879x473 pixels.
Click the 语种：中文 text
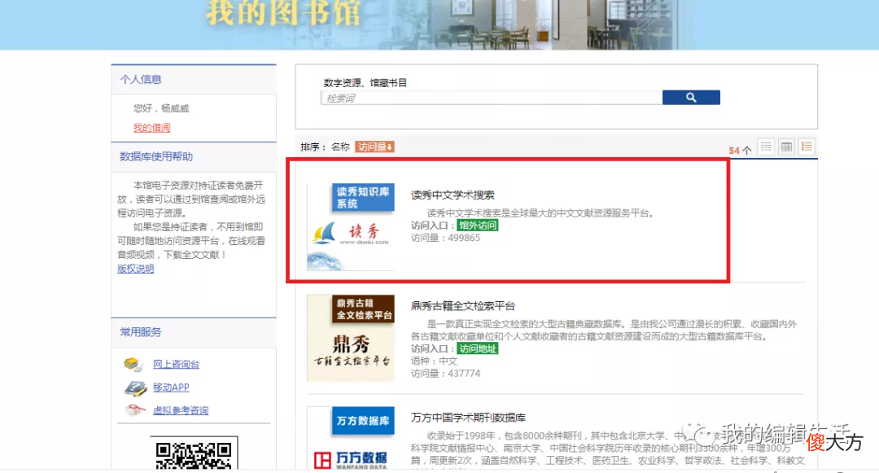pyautogui.click(x=434, y=361)
